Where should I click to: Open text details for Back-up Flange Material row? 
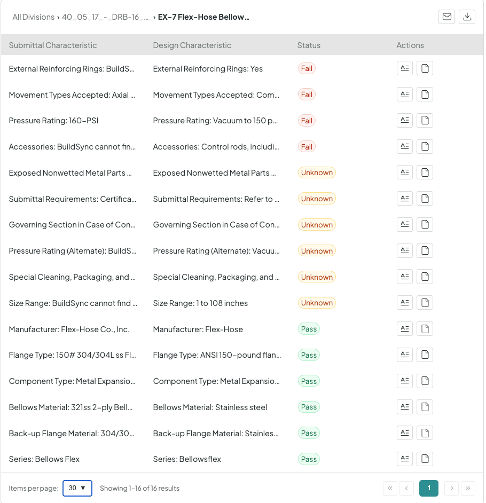coord(405,433)
